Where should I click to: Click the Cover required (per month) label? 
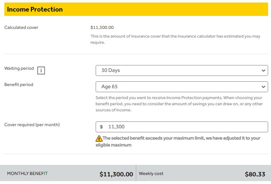32,125
